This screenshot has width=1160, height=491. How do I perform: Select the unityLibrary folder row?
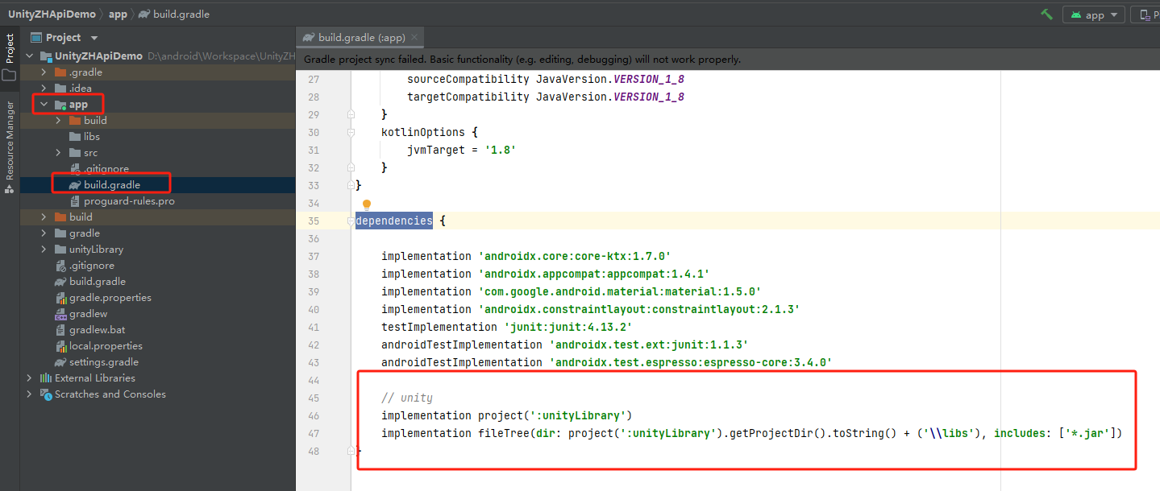point(158,250)
